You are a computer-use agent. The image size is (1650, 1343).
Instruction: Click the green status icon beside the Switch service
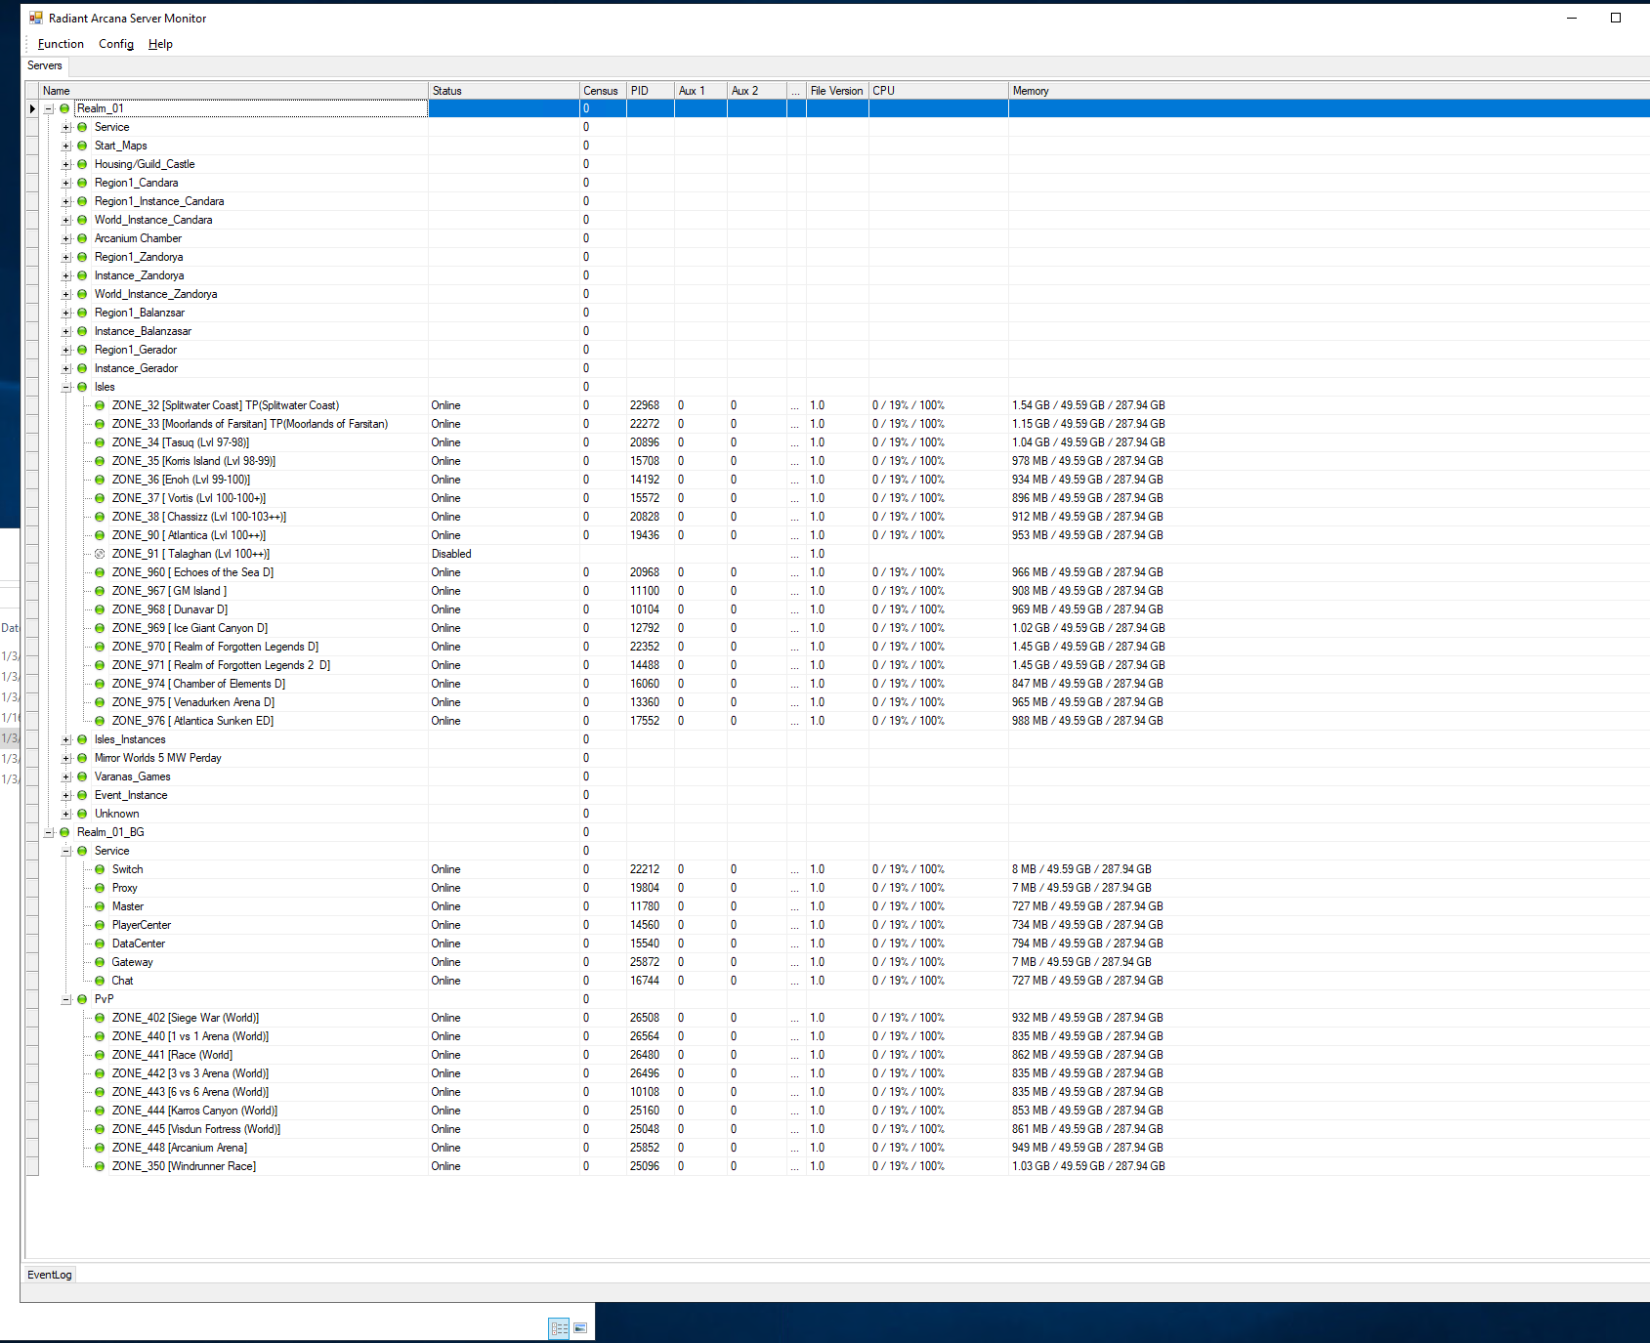tap(100, 869)
